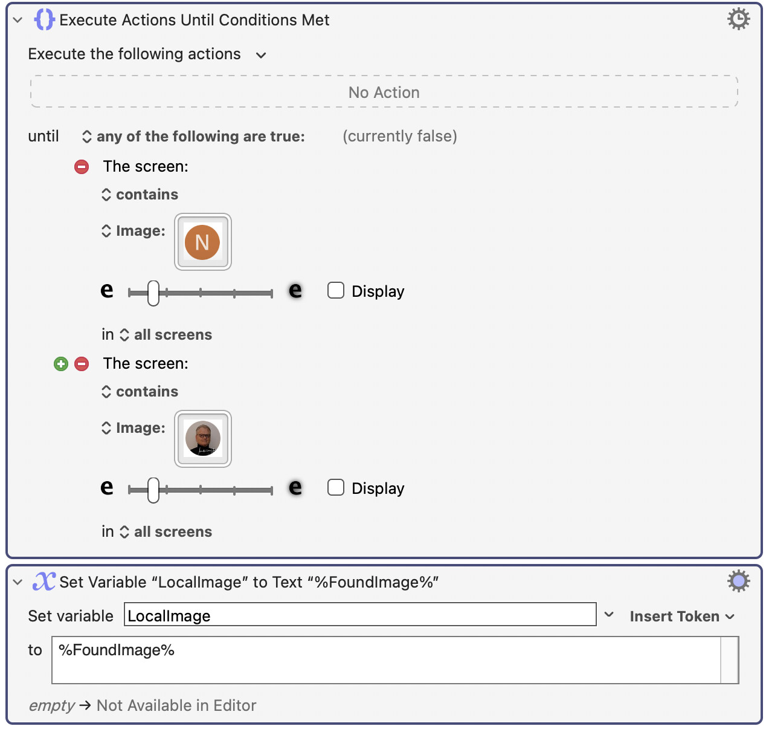766x729 pixels.
Task: Change first condition's 'all screens' popup
Action: tap(166, 335)
